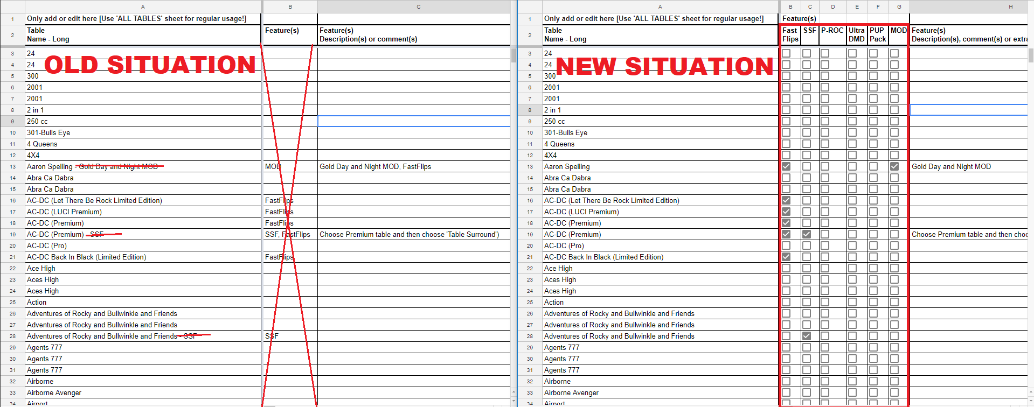Uncheck SSF for Adventures of Rocky row 28
This screenshot has width=1034, height=407.
click(807, 336)
